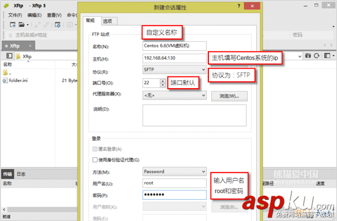
Task: Decrease port number with the down spinner arrow
Action: tap(163, 85)
